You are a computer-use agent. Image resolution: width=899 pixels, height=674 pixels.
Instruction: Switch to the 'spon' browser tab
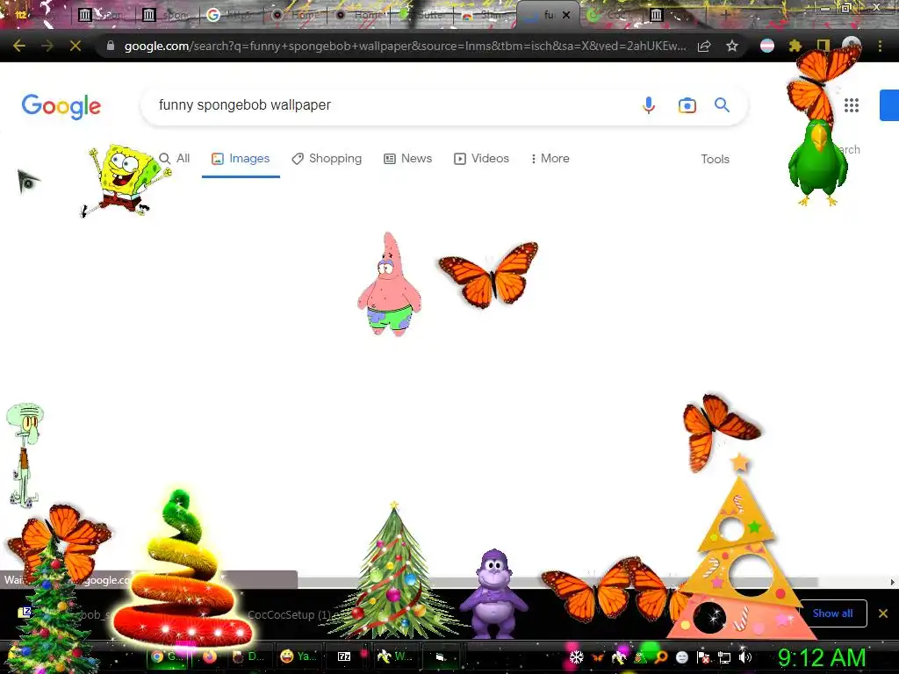click(167, 15)
